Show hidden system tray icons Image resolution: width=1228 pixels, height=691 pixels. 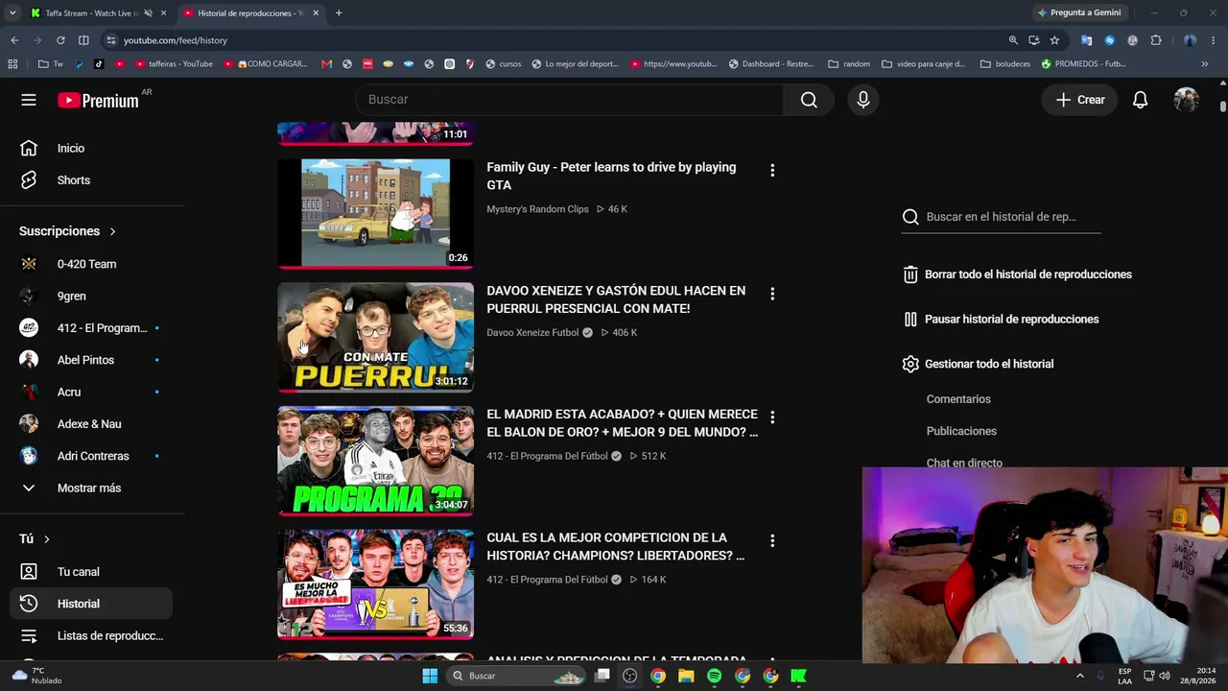click(x=1080, y=676)
